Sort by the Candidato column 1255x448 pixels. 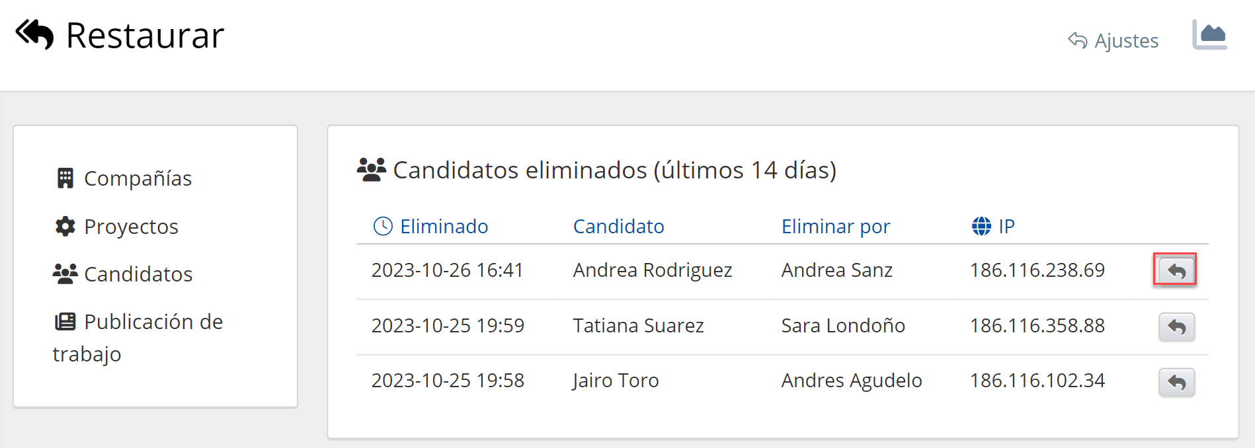click(x=618, y=227)
